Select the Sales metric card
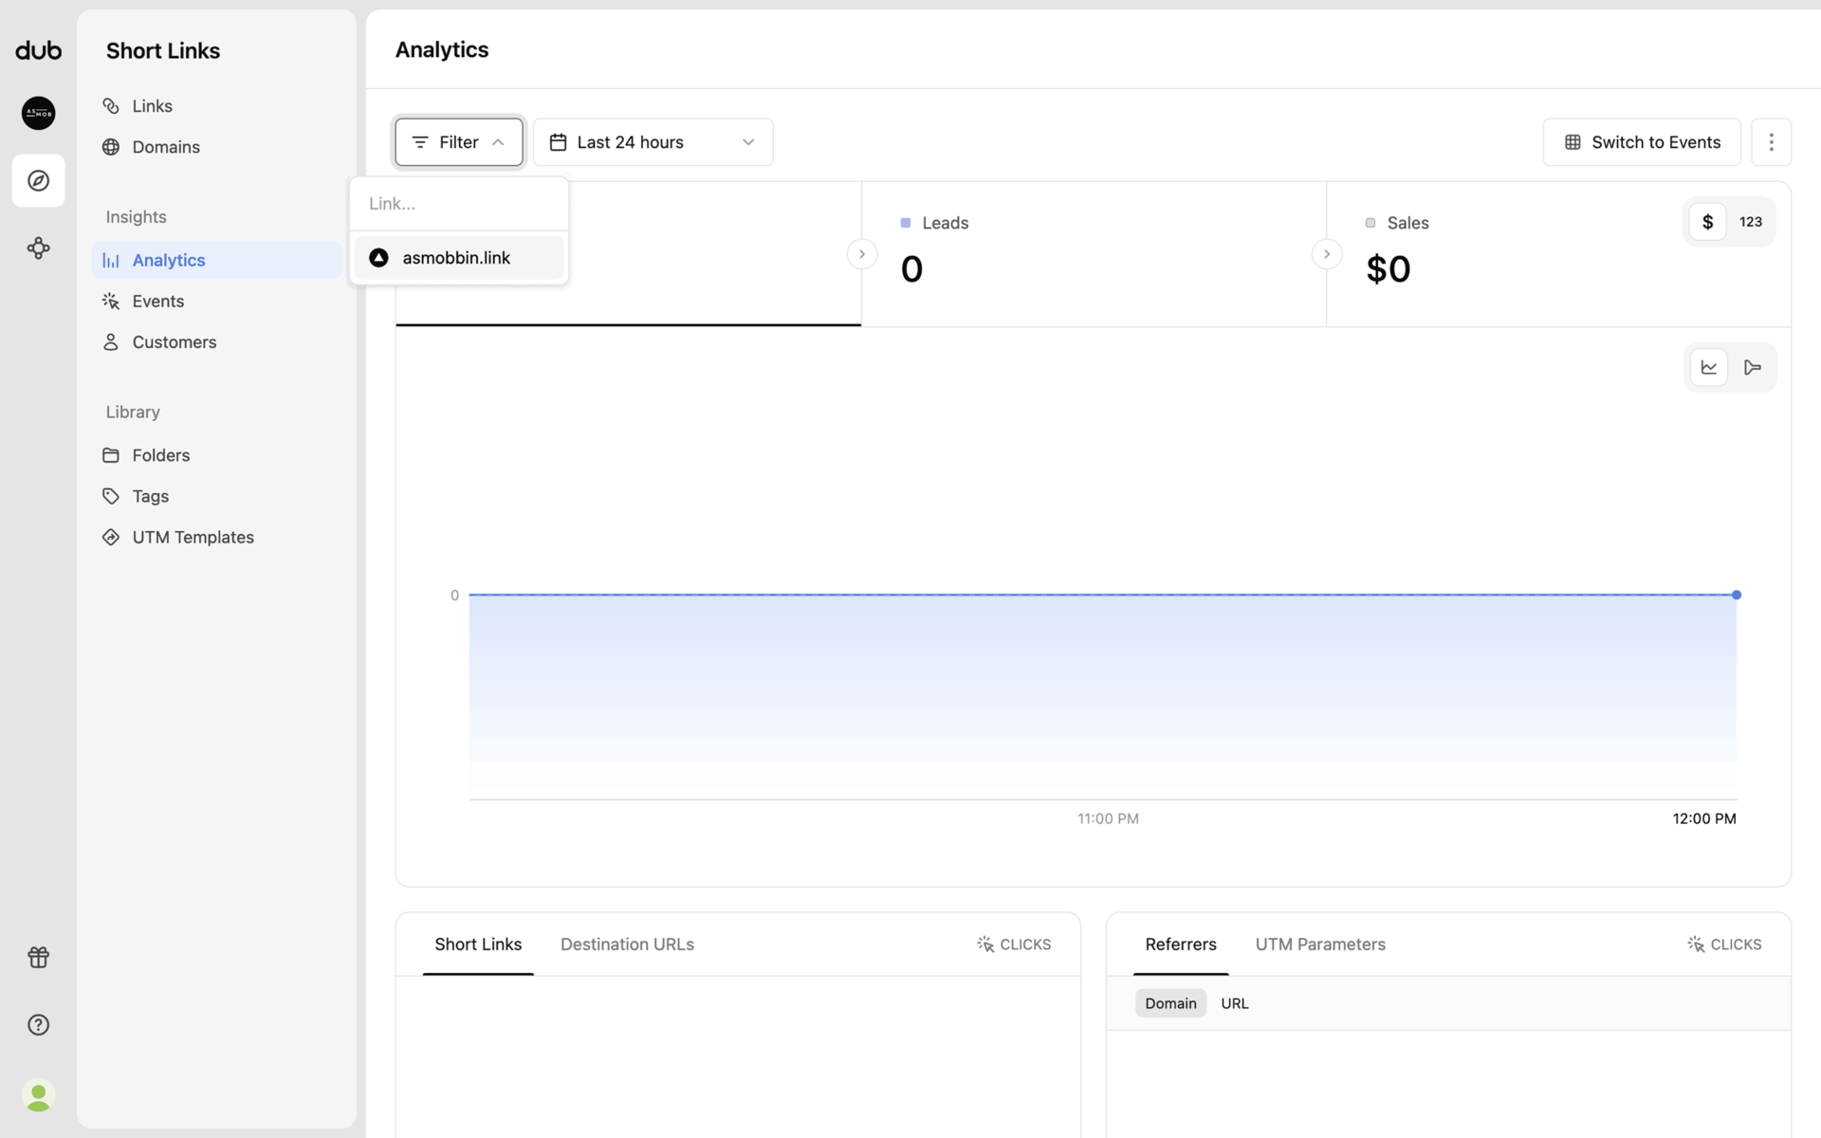Image resolution: width=1821 pixels, height=1138 pixels. click(x=1558, y=254)
